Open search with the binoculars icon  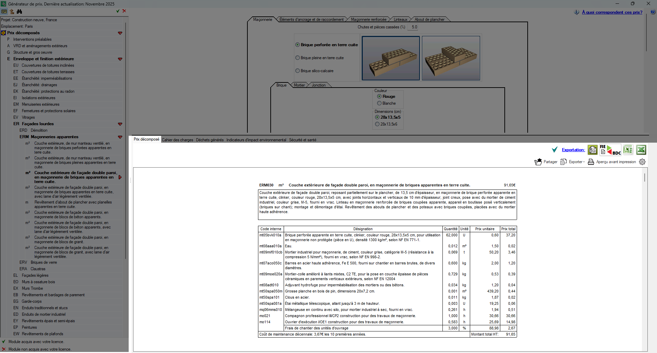20,11
